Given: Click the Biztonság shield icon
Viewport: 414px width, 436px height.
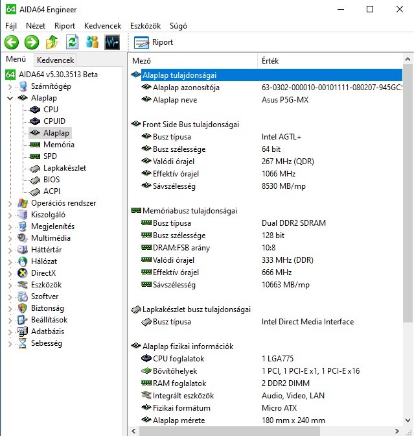Looking at the screenshot, I should point(23,308).
